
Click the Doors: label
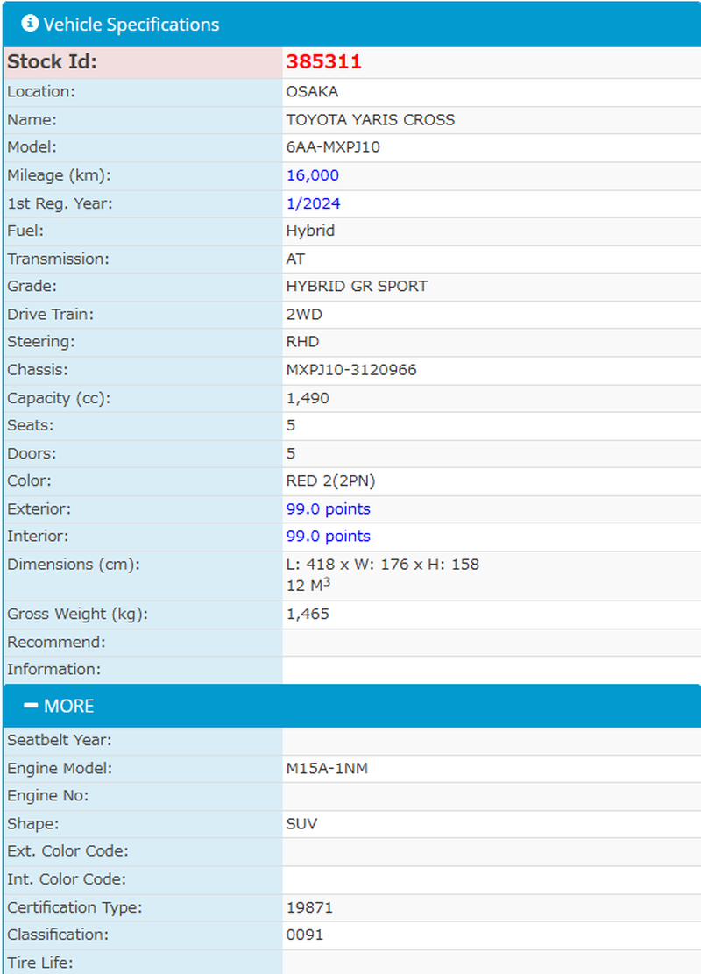pos(32,453)
